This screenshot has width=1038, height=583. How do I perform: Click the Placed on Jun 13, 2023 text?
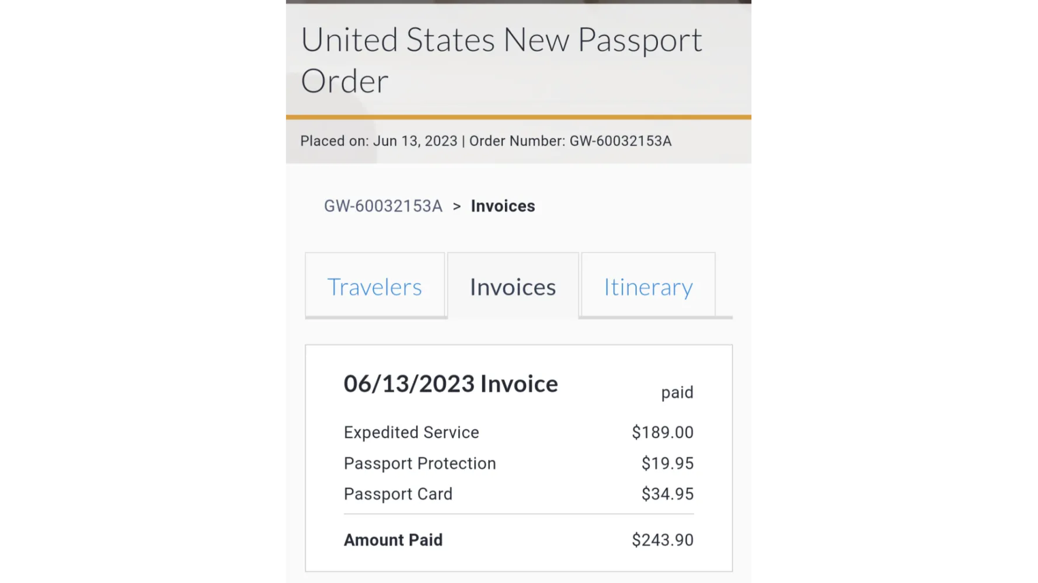pos(379,141)
